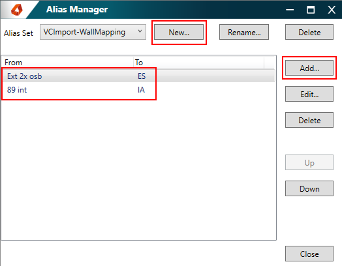Click the Down button
The width and height of the screenshot is (342, 266).
[309, 188]
